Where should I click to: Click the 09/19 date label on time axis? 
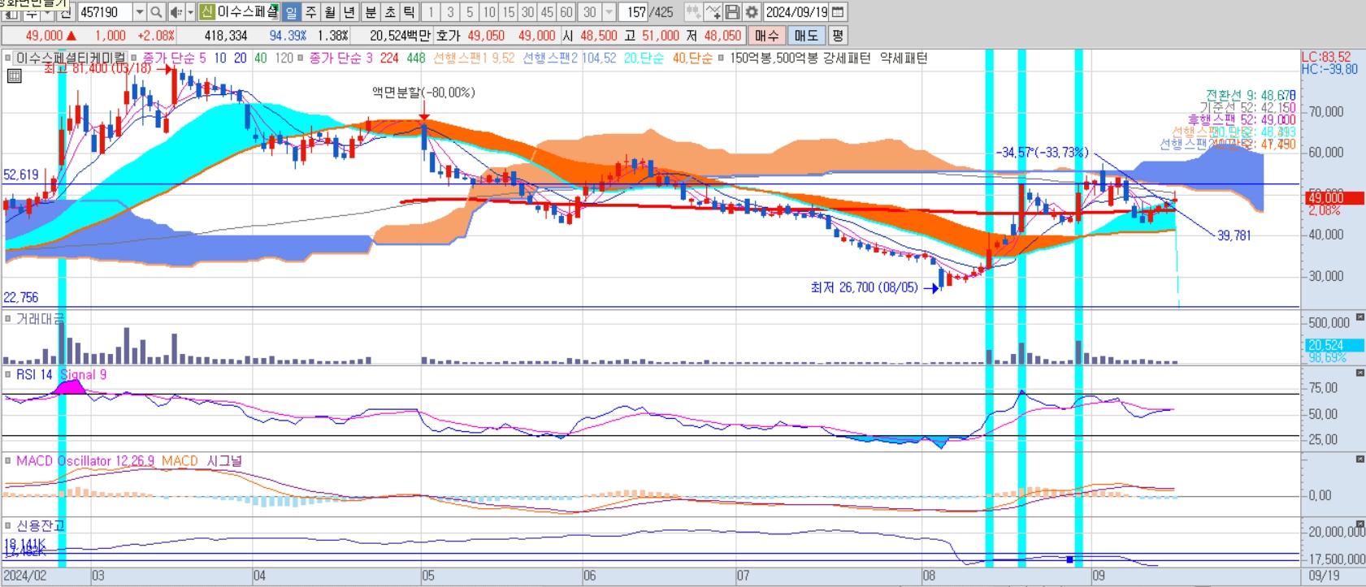(x=1324, y=576)
